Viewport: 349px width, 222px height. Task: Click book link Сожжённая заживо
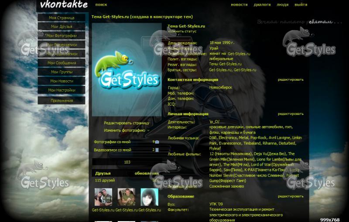pos(226,186)
